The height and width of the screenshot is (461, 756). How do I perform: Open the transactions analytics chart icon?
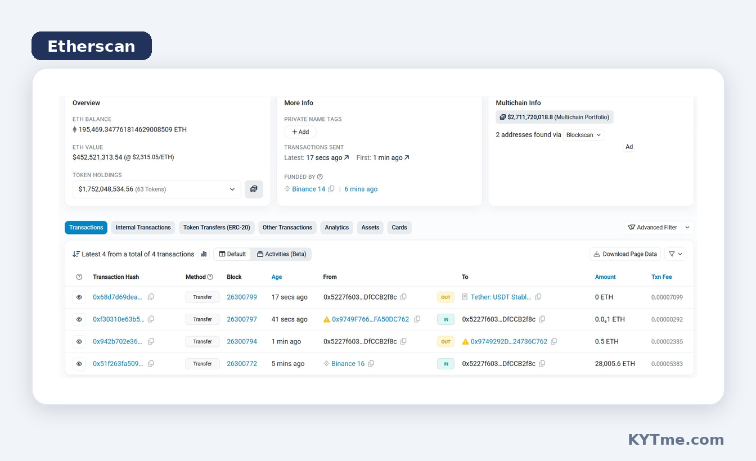[204, 254]
